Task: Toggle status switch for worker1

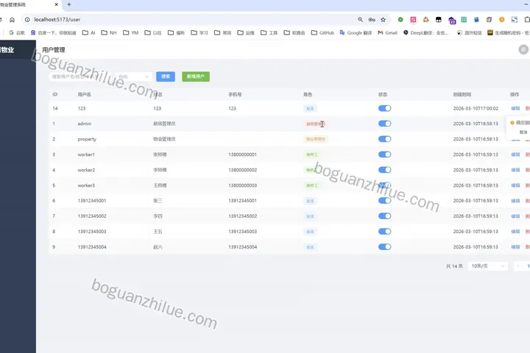Action: [x=385, y=154]
